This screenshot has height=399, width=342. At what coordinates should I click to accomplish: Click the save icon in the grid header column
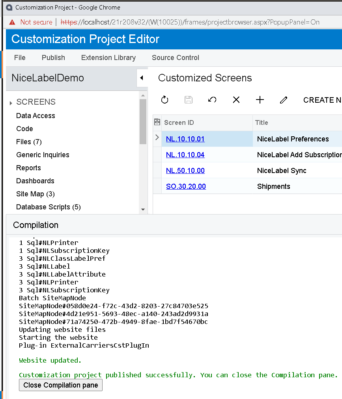click(x=157, y=123)
